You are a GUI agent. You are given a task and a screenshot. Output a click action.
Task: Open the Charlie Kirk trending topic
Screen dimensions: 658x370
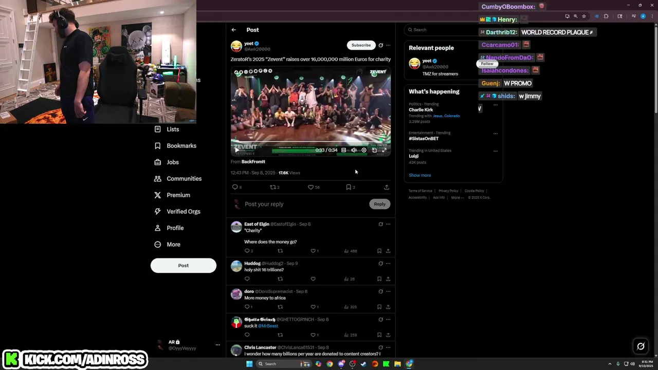pyautogui.click(x=421, y=110)
